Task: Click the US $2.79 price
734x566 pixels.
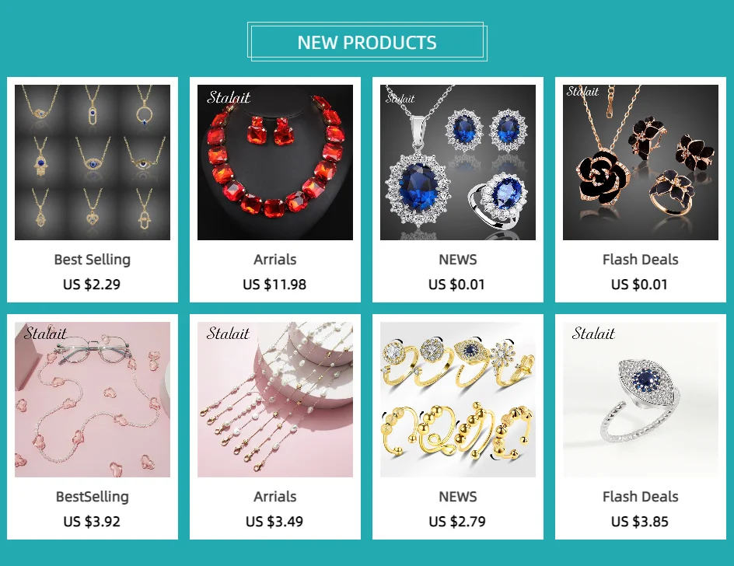Action: point(457,521)
